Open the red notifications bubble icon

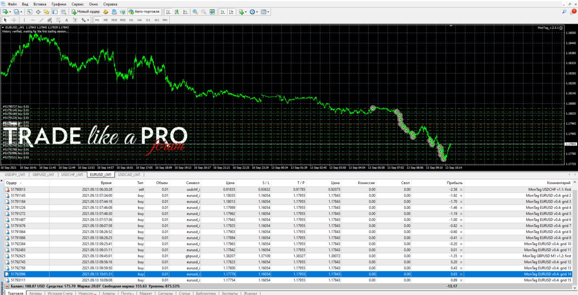(x=573, y=12)
